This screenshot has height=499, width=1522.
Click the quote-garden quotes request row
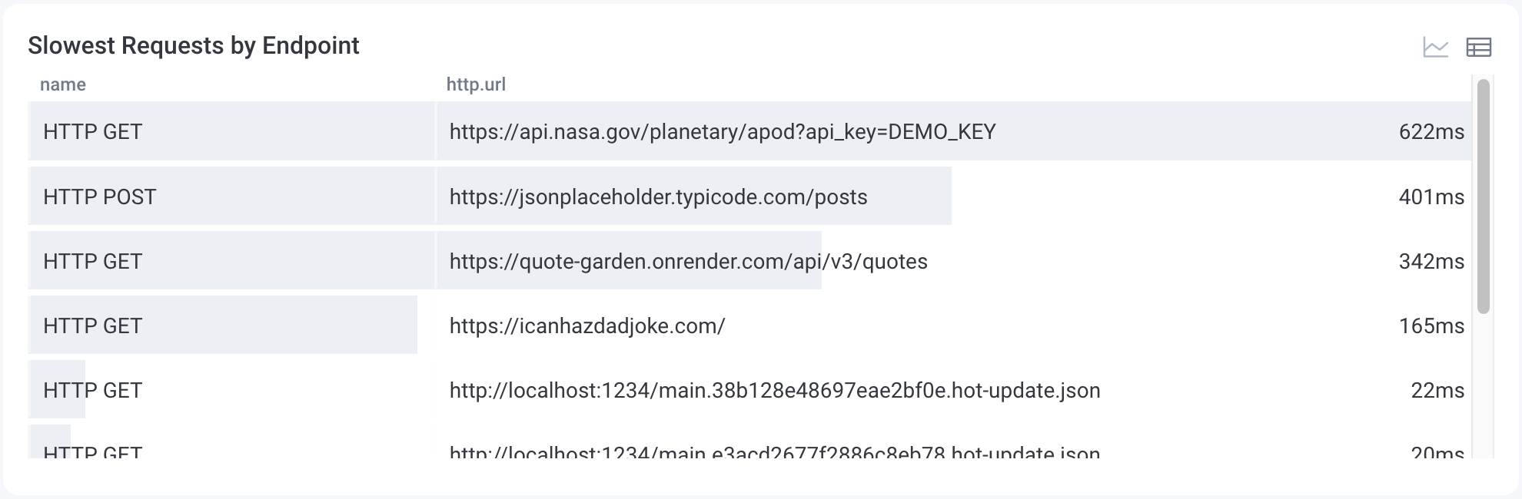(692, 261)
